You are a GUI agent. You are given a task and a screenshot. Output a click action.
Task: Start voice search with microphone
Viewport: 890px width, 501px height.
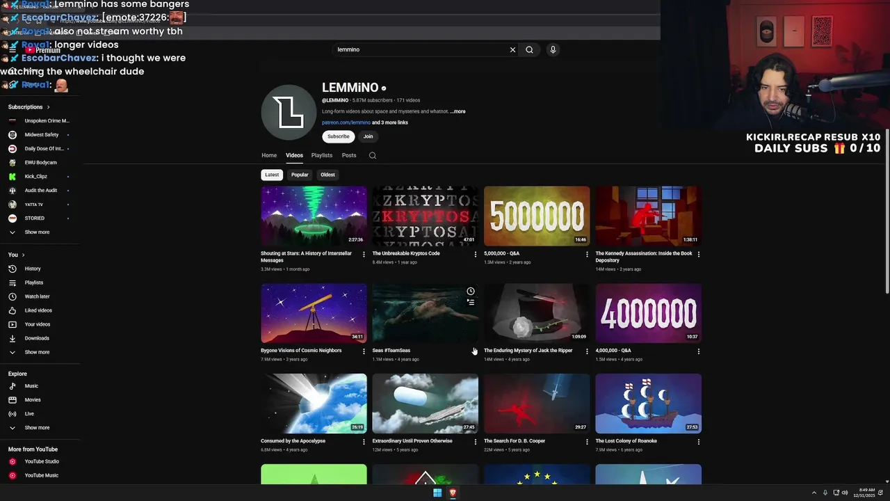553,49
